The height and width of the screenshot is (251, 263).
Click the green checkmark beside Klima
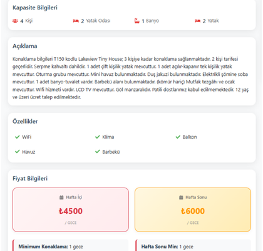[x=98, y=137]
